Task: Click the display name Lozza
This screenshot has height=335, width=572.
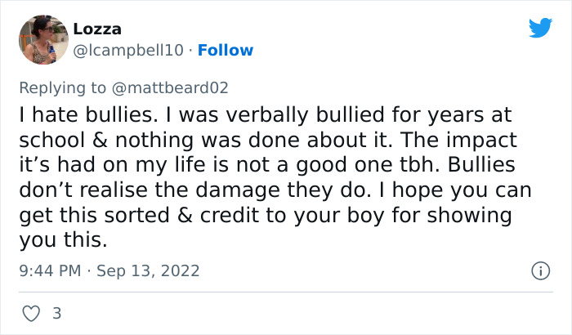Action: [97, 29]
